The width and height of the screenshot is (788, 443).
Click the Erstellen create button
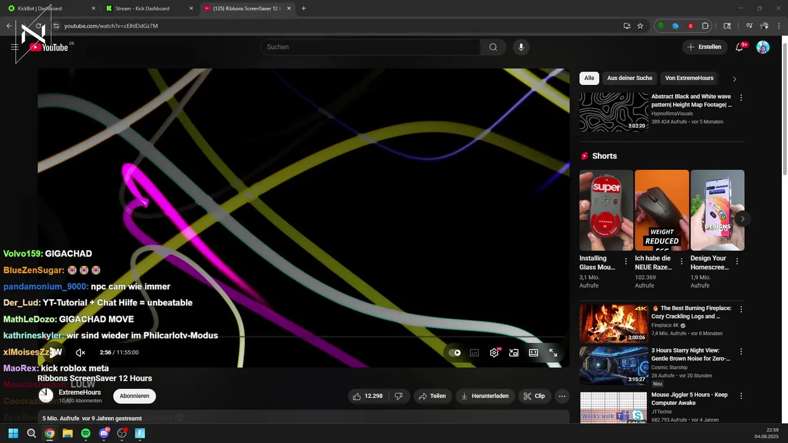704,47
